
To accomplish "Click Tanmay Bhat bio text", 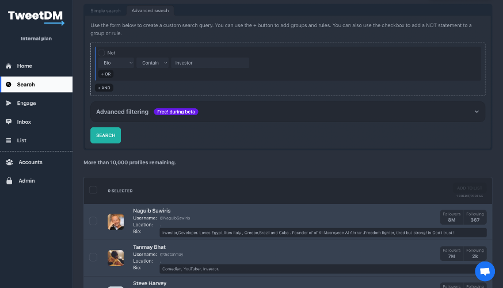I will click(x=190, y=269).
